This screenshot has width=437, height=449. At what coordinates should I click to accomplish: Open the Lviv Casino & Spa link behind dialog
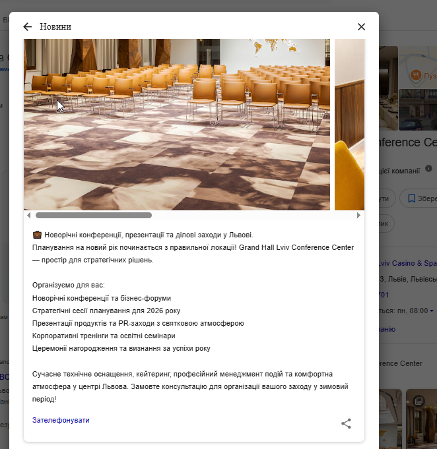click(407, 263)
